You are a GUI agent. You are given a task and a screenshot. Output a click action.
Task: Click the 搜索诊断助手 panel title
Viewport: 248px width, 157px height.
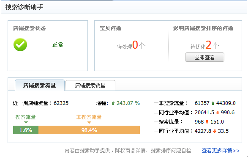point(24,7)
